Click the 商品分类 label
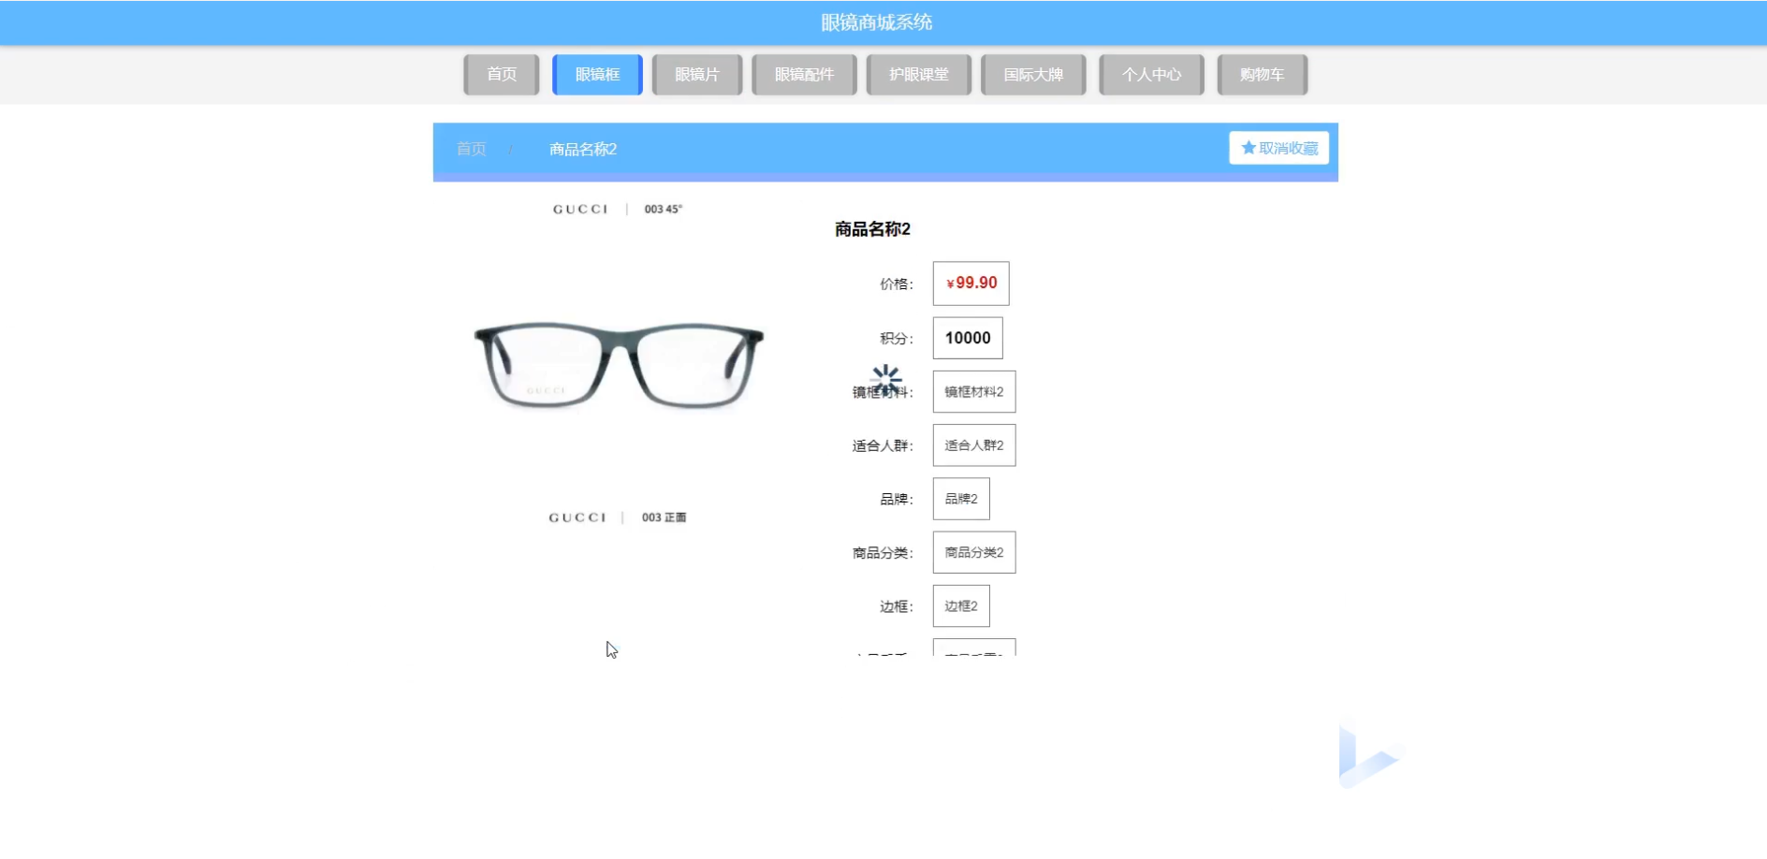 pyautogui.click(x=883, y=554)
